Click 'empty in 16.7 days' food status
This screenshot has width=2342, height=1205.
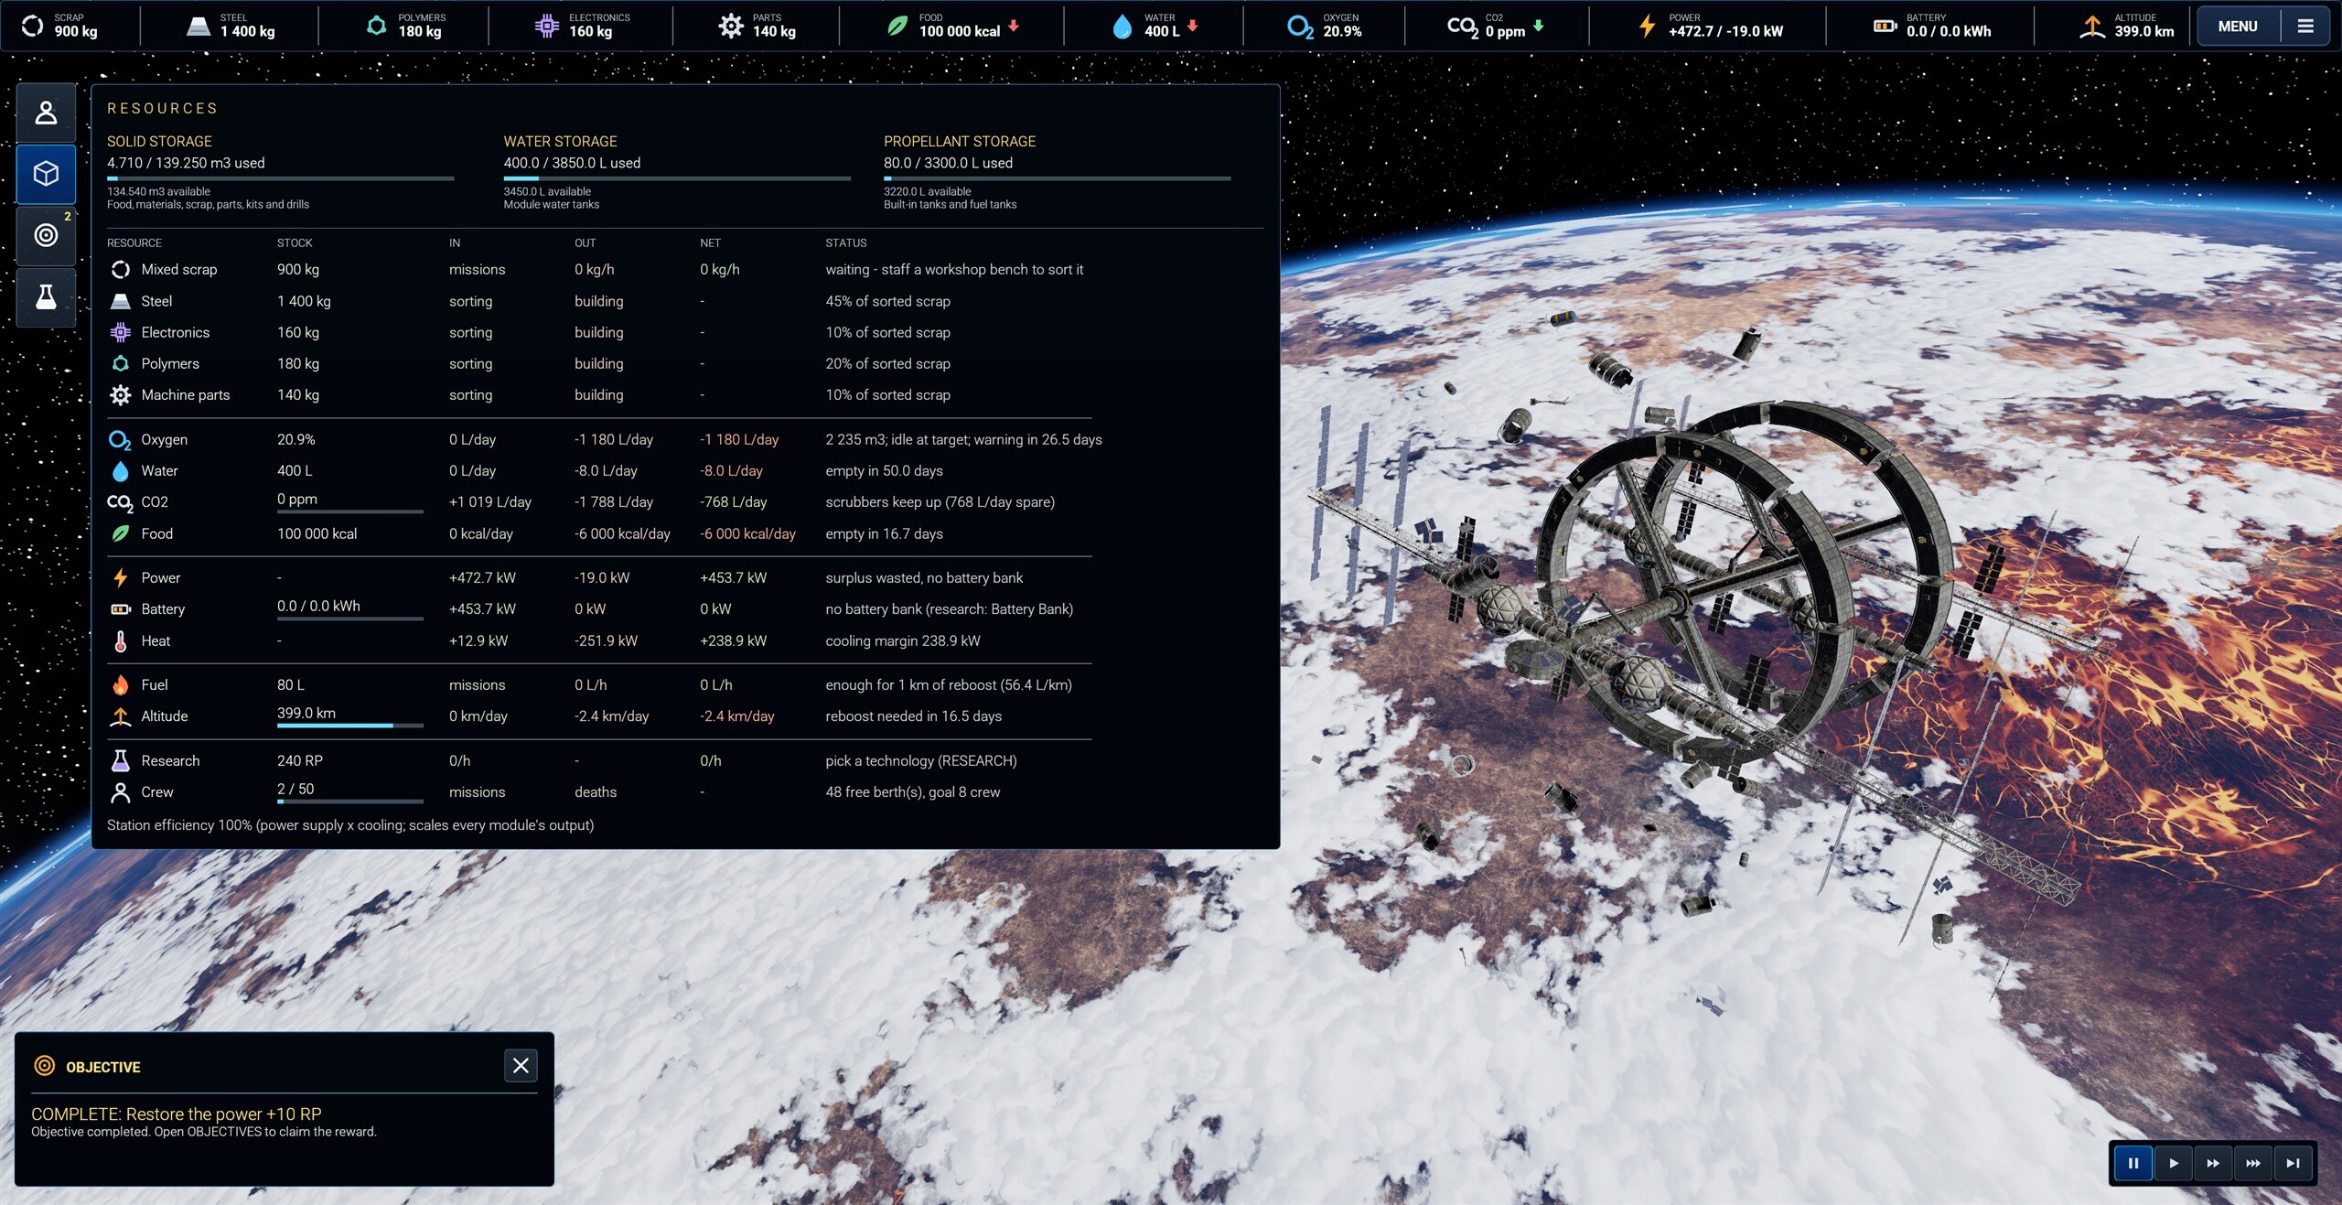pos(884,533)
